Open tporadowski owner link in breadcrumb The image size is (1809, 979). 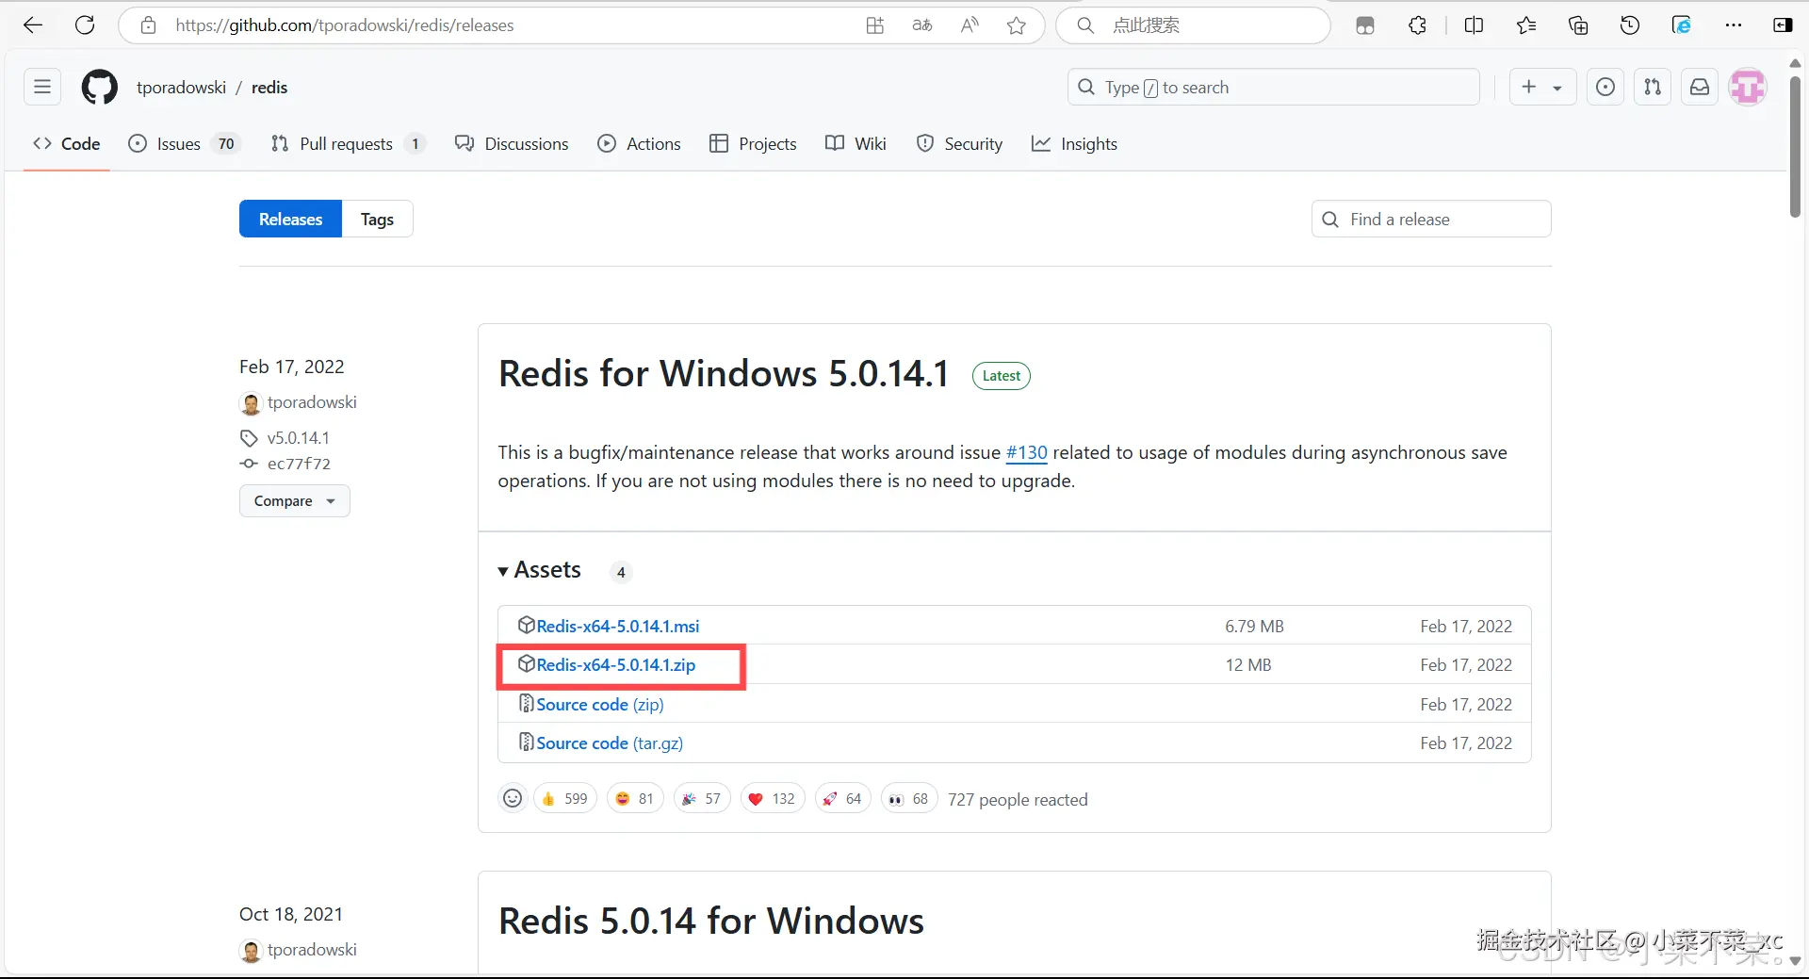pos(181,87)
